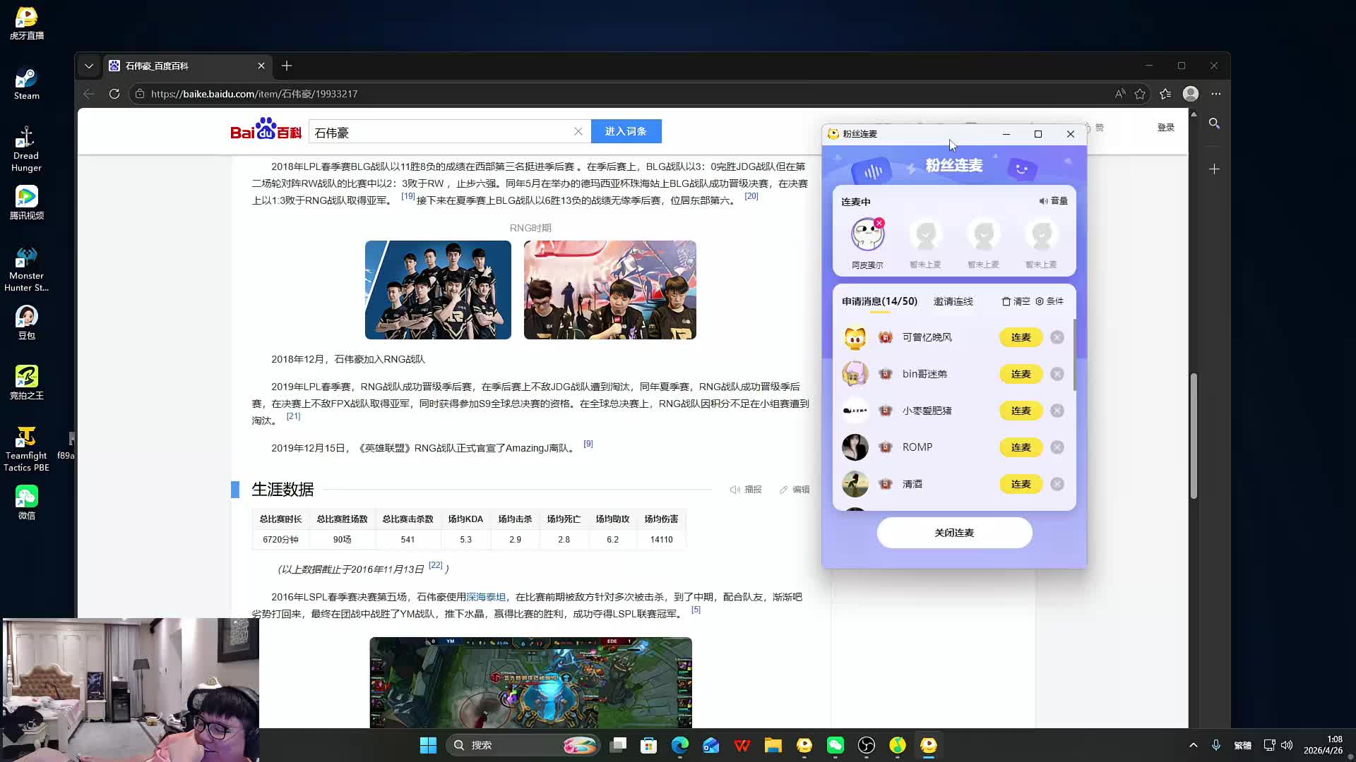The width and height of the screenshot is (1356, 762).
Task: Show hidden system tray icons
Action: point(1193,745)
